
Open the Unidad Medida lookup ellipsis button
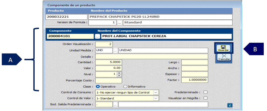[115, 51]
